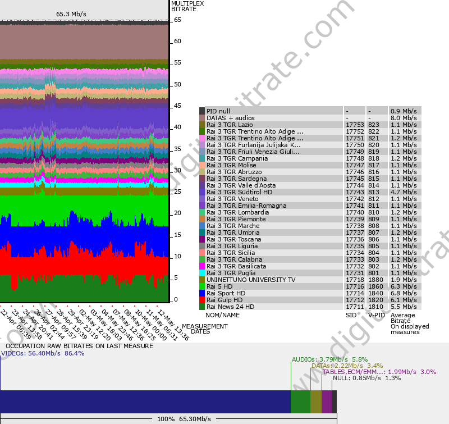Click the MULTIPLEX BITRATE axis title
The image size is (449, 424).
(187, 6)
